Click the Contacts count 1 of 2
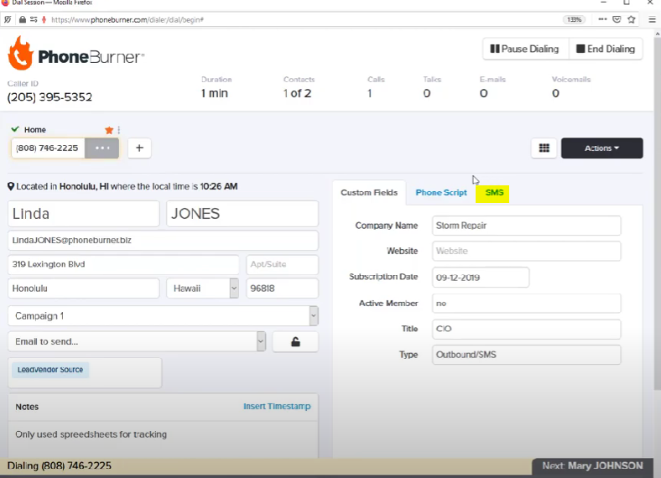 pyautogui.click(x=297, y=93)
